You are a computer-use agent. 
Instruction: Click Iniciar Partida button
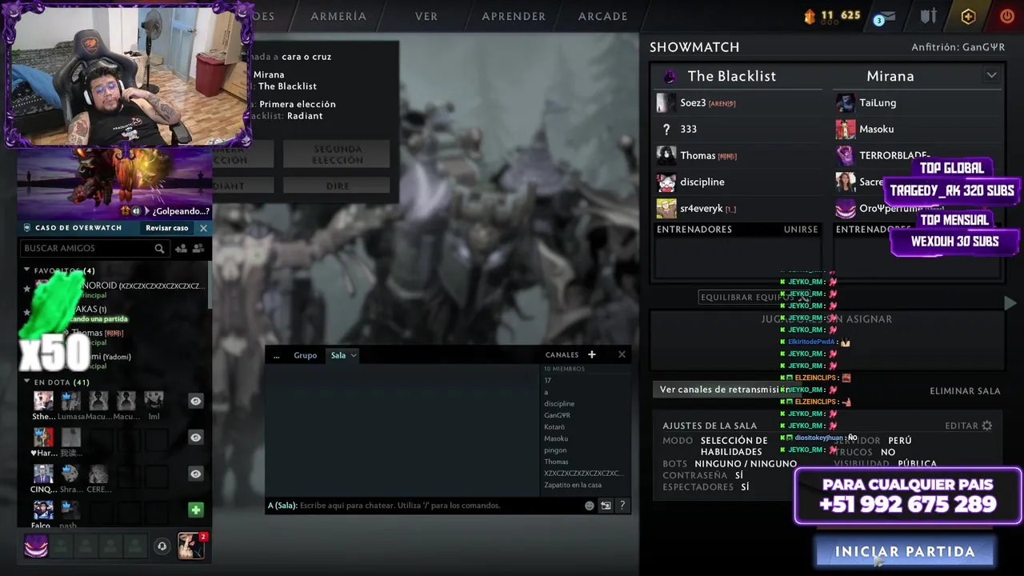tap(905, 551)
